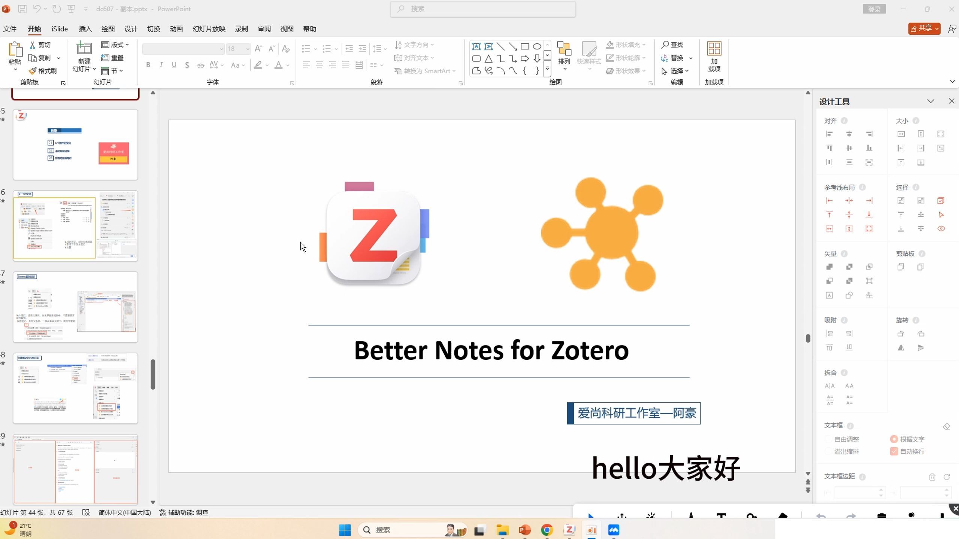Click the New Slide (新建幻灯片) icon
The image size is (959, 539).
coord(84,49)
